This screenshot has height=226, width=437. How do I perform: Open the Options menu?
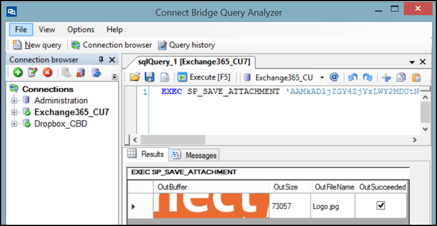81,29
